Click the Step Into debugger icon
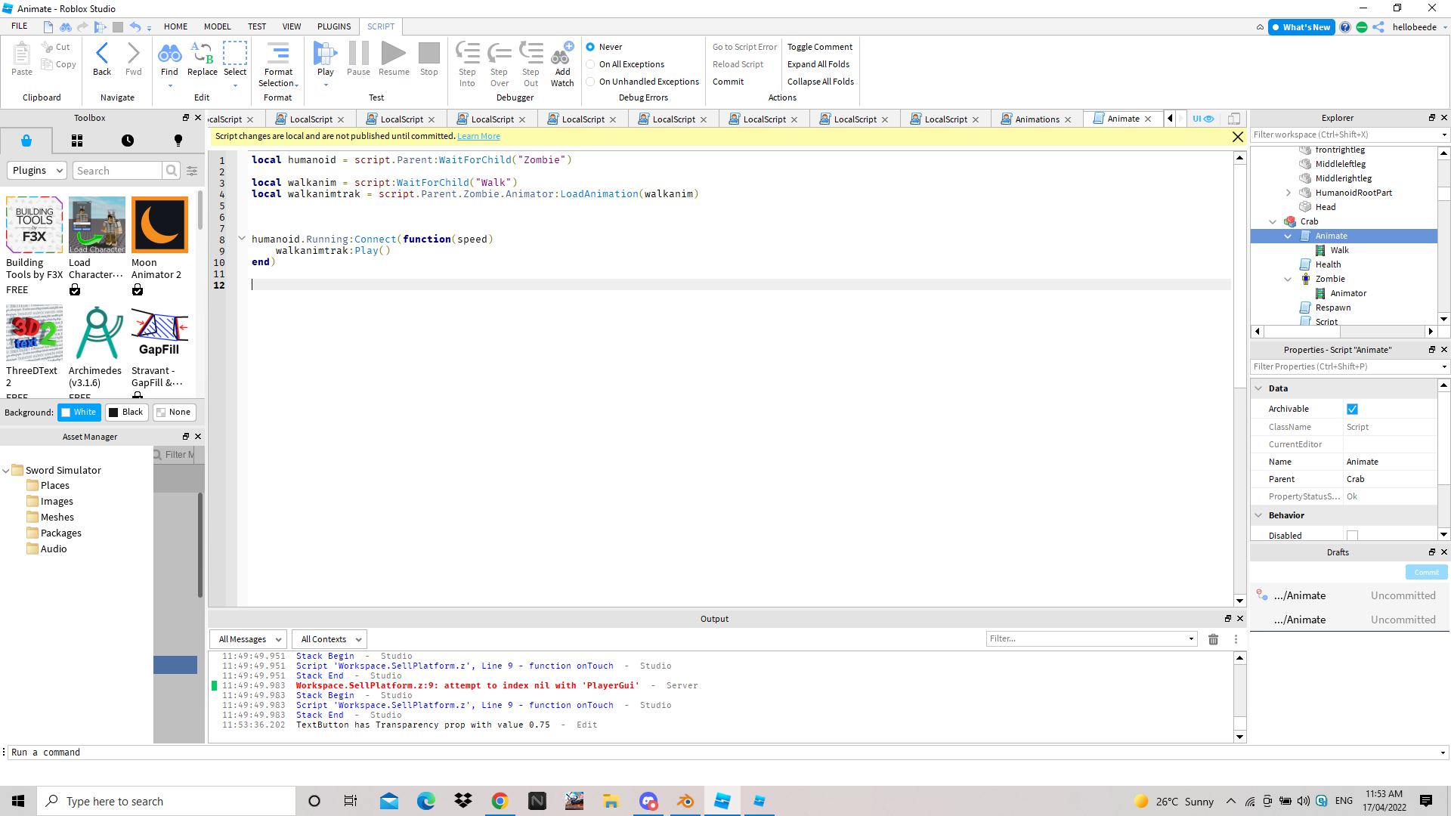This screenshot has width=1451, height=816. pos(467,54)
